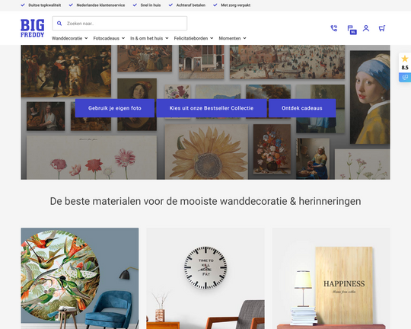Click the search magnifier icon

(59, 24)
